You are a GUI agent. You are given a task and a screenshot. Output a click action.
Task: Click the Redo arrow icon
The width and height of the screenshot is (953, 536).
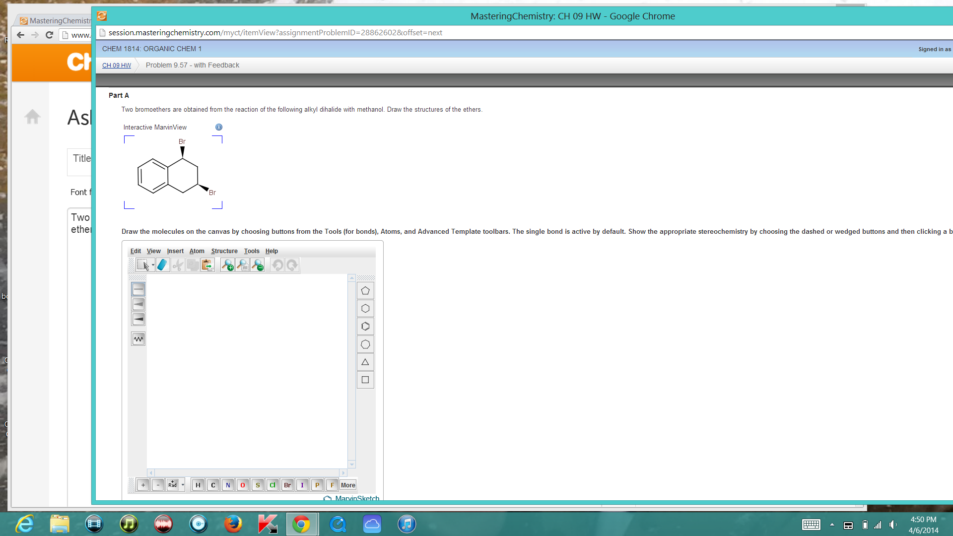point(292,266)
